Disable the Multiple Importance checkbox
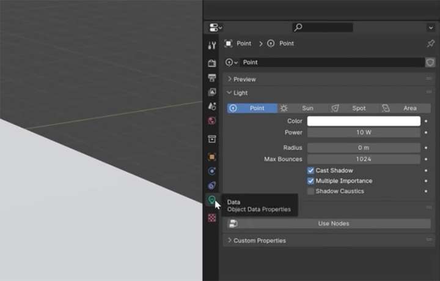 tap(310, 181)
